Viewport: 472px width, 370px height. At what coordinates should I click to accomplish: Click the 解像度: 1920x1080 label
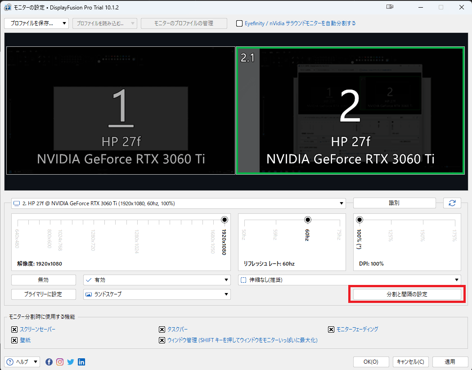[40, 264]
